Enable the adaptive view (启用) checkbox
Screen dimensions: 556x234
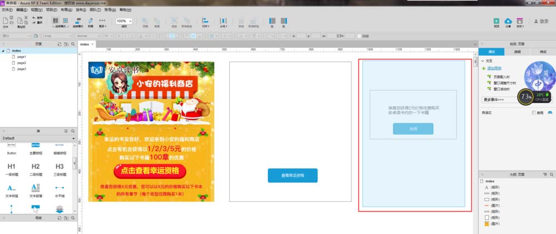(x=534, y=113)
